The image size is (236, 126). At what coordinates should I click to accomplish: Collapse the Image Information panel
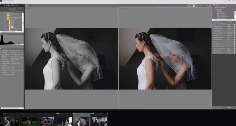[x=1, y=49]
